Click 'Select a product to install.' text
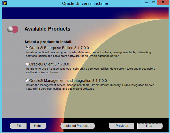170x133 pixels. click(48, 42)
